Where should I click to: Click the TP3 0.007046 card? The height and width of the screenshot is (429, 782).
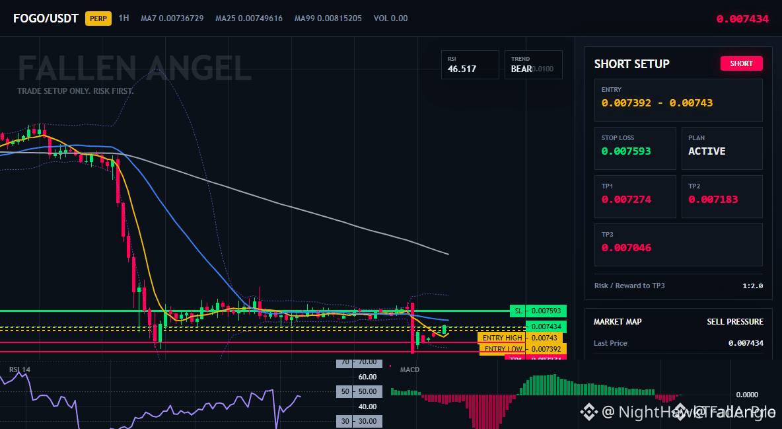678,245
